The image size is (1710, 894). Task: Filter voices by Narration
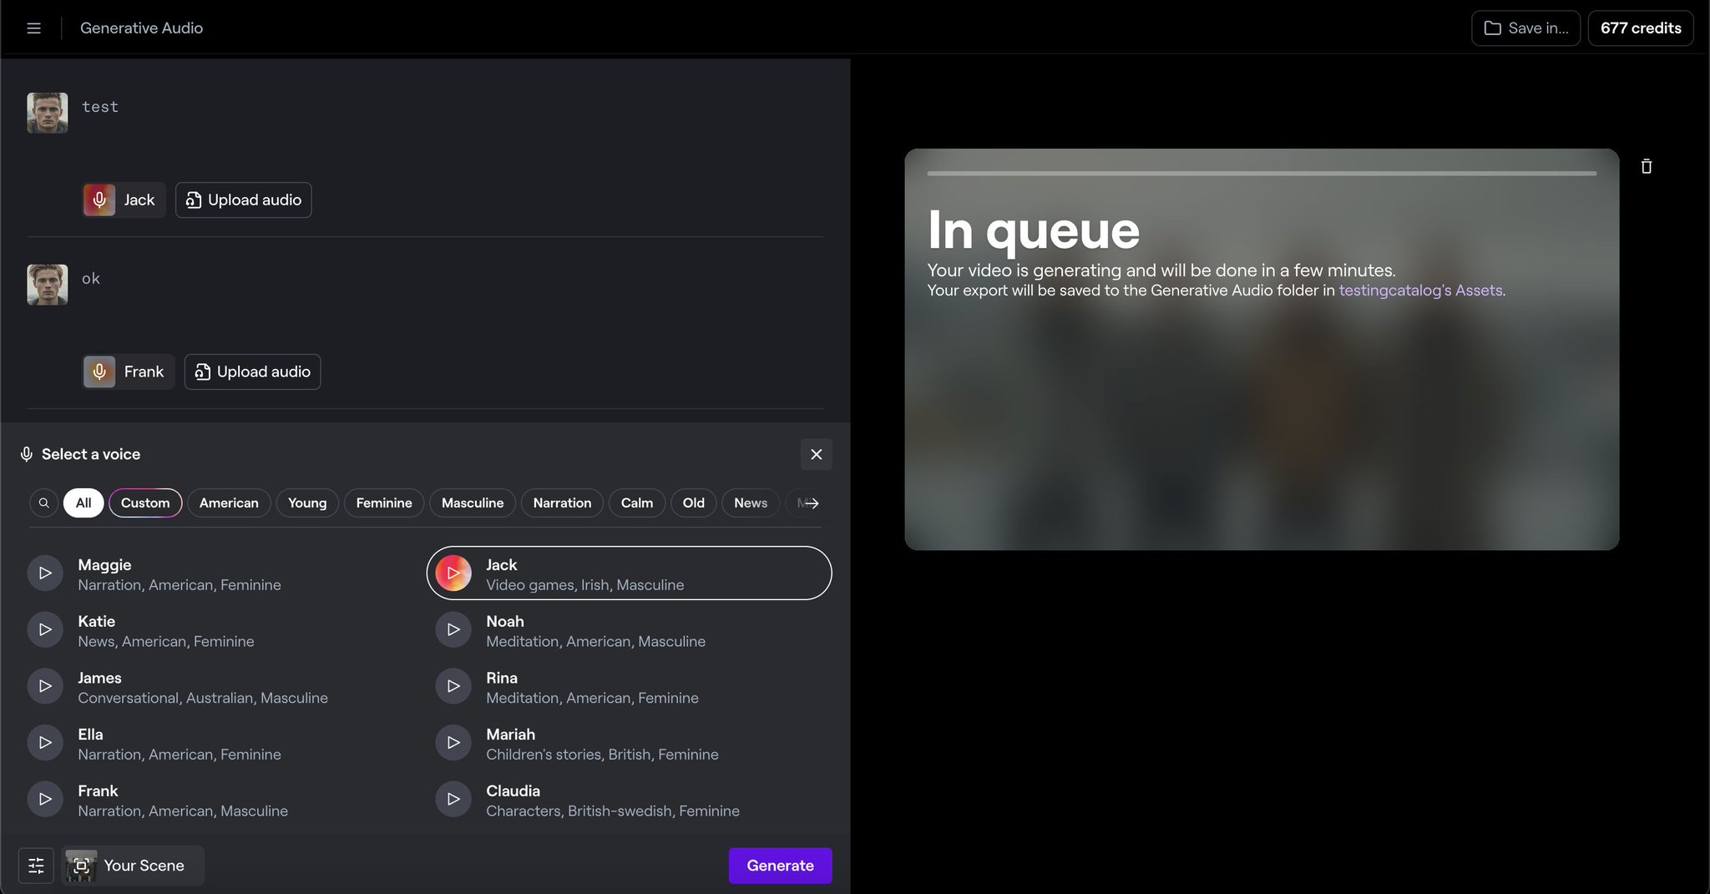coord(562,503)
